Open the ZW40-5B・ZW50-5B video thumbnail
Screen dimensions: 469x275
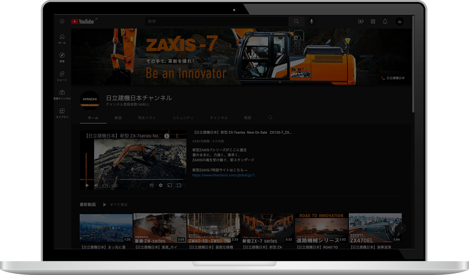(x=213, y=228)
